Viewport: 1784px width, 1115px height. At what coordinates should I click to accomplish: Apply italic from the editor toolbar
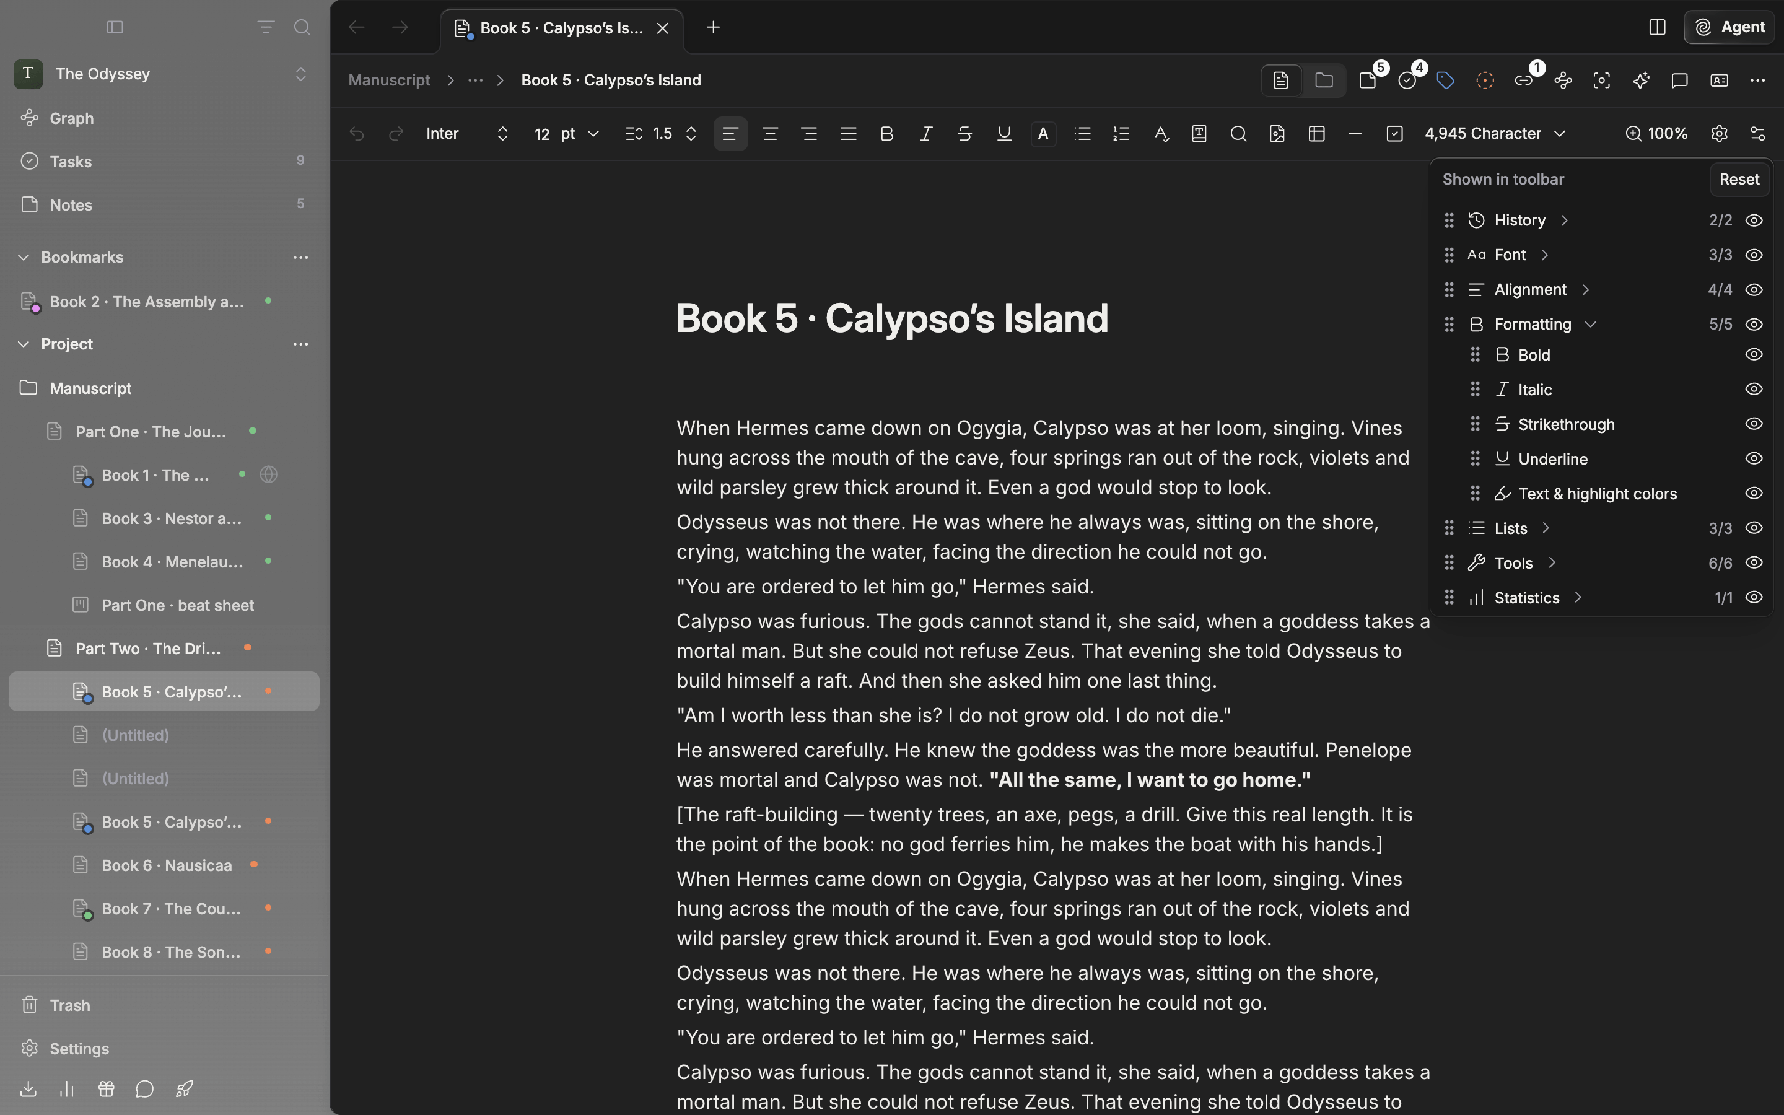(926, 133)
